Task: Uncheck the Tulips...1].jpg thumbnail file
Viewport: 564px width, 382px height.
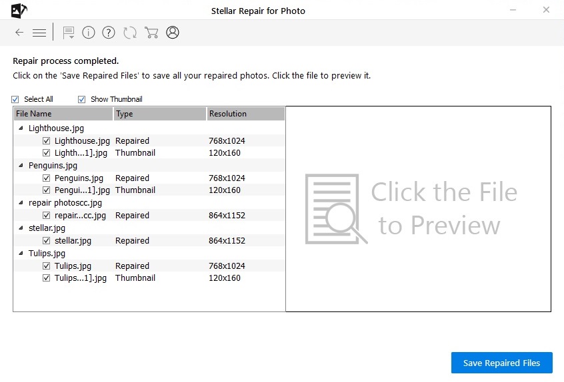Action: [x=47, y=278]
